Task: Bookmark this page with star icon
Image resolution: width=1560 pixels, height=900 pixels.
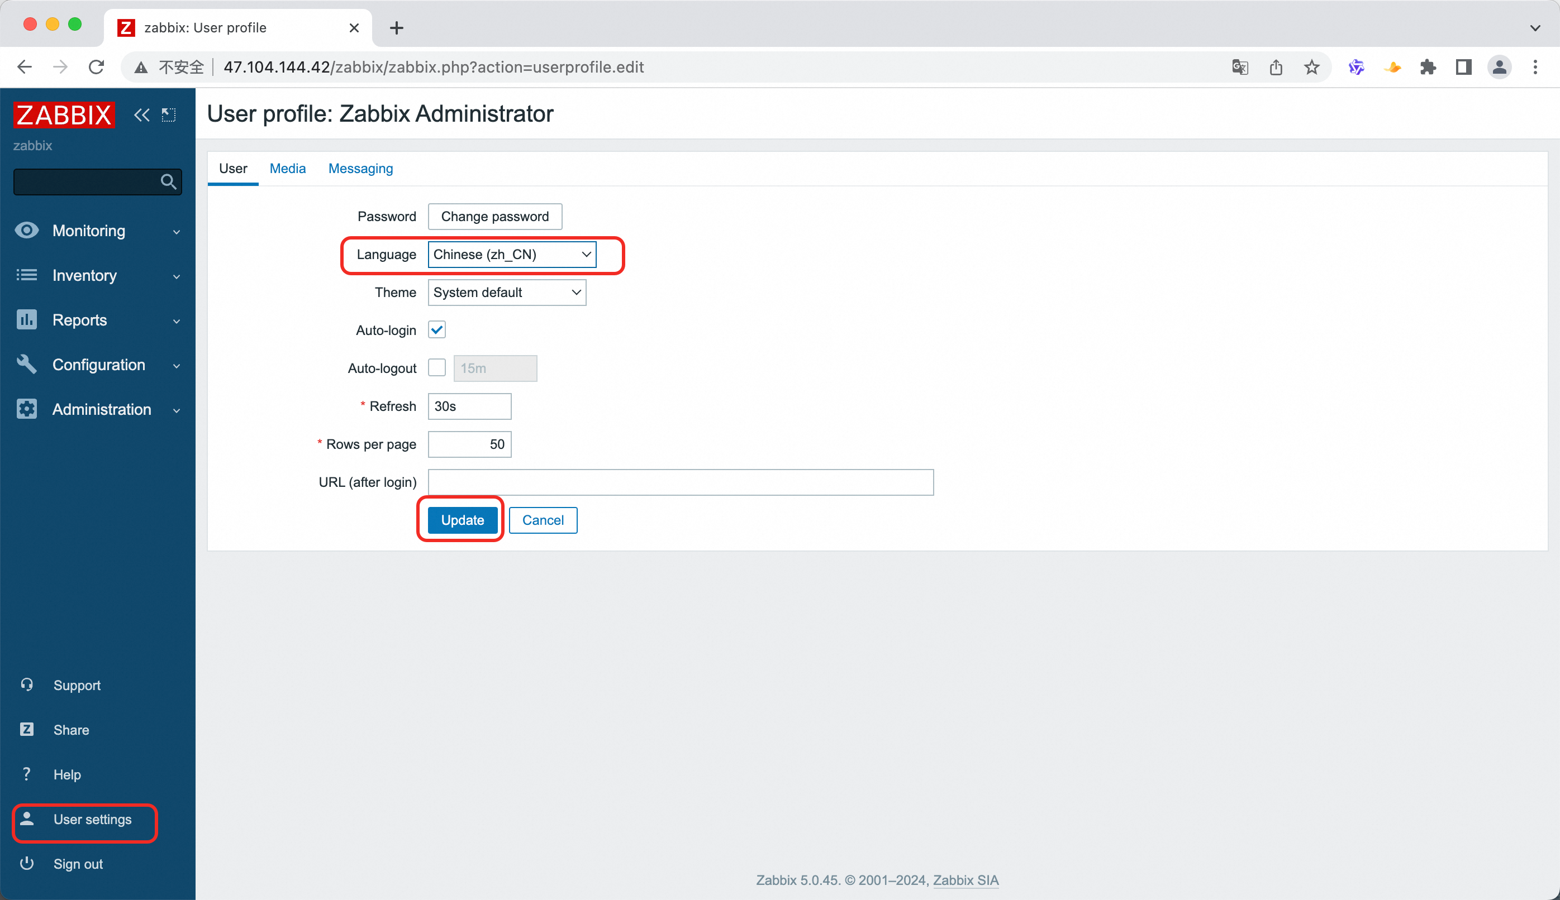Action: coord(1311,67)
